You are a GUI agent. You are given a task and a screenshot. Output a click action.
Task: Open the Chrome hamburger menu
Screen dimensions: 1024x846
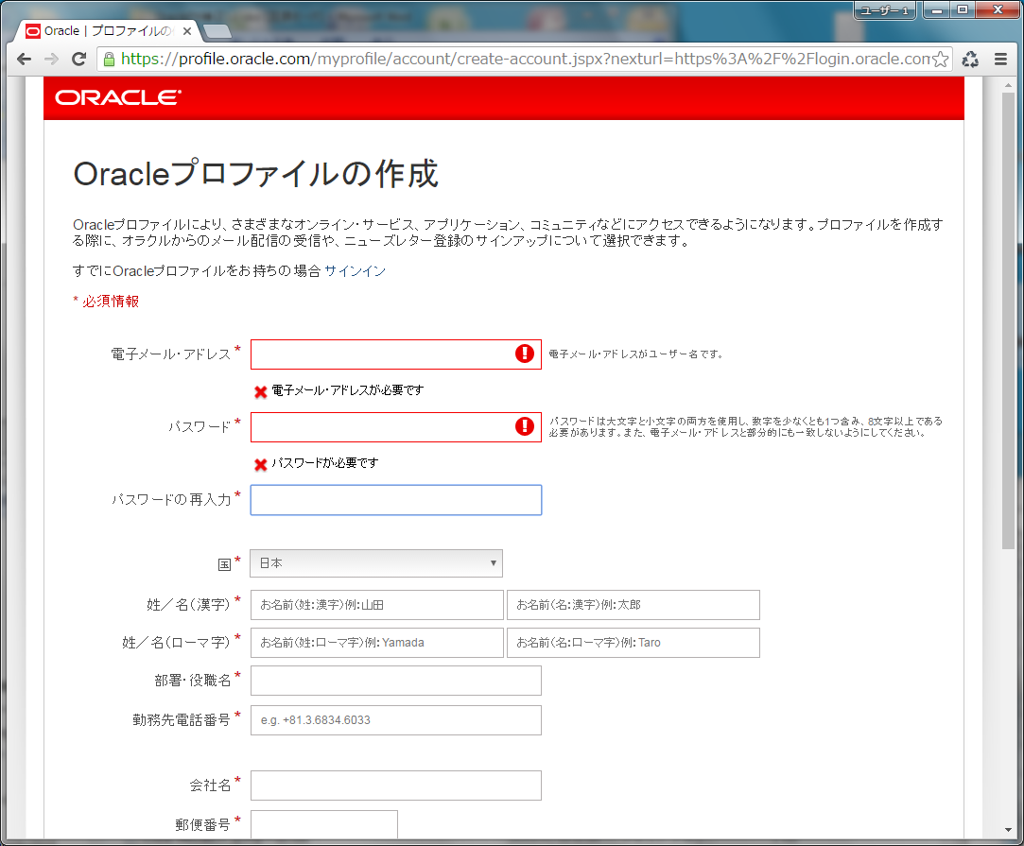click(x=1000, y=60)
